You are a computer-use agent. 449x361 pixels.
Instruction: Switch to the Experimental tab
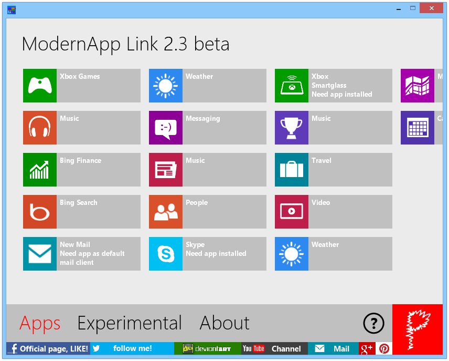pos(130,323)
